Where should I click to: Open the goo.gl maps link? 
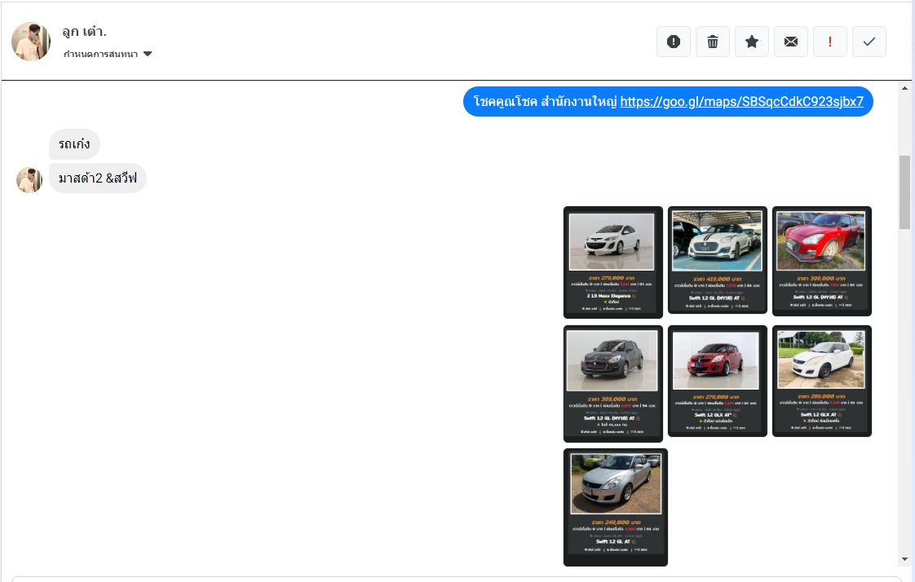741,102
